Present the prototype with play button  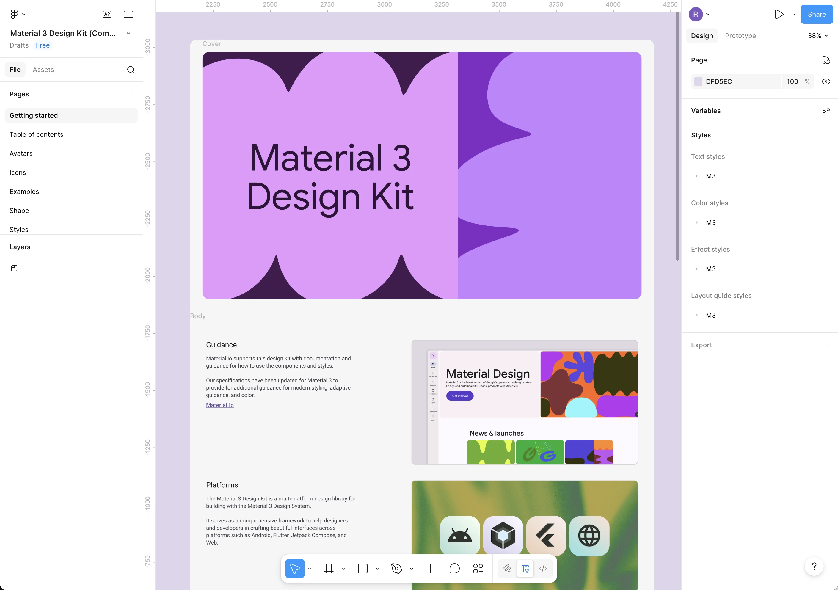(779, 14)
